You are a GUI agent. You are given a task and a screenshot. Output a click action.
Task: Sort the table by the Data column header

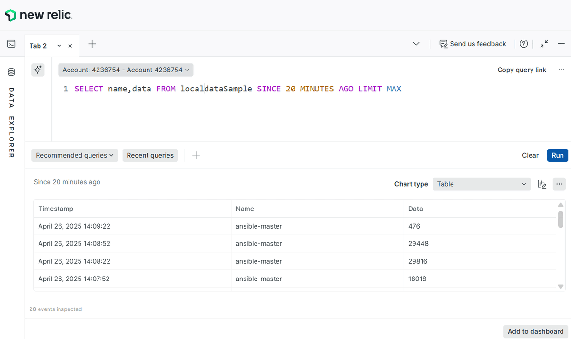pos(415,209)
